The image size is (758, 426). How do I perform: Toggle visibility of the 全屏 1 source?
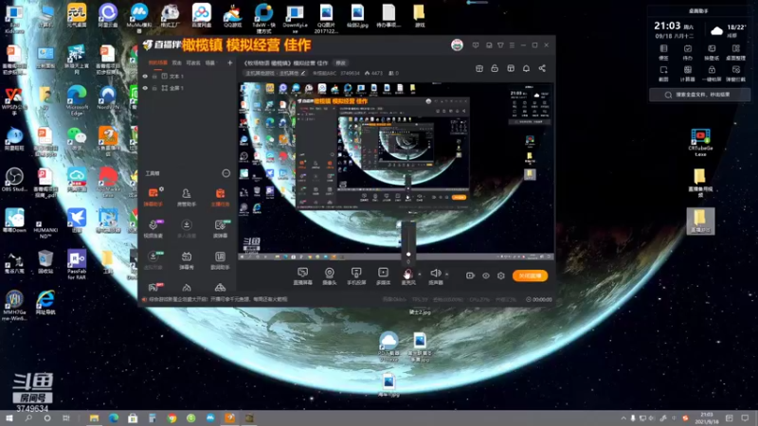(145, 88)
